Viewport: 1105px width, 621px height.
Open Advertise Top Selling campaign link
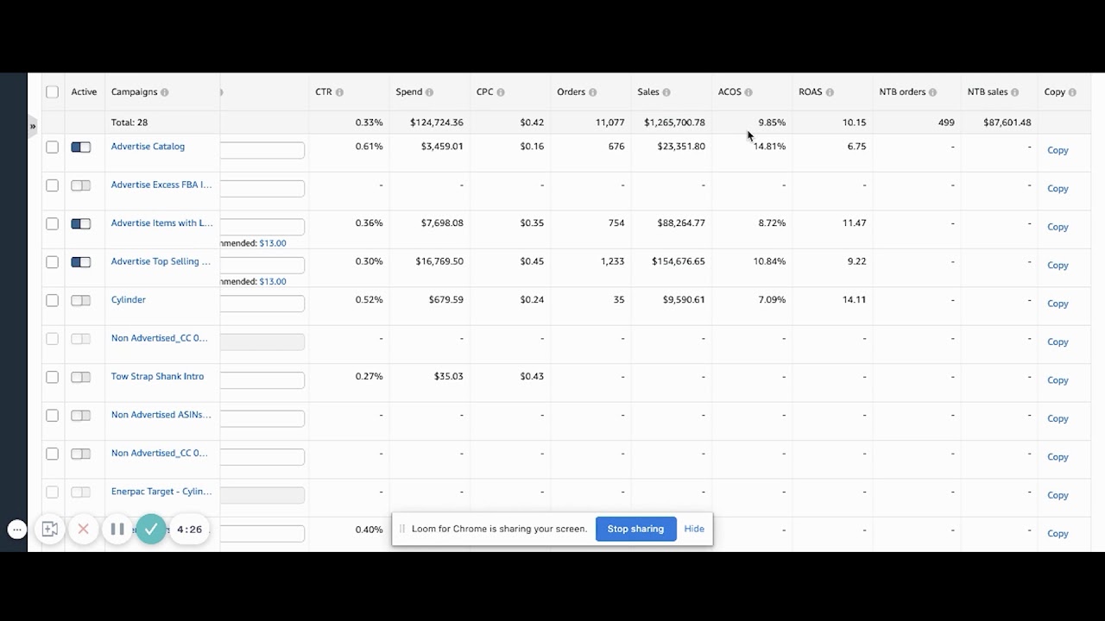(161, 261)
